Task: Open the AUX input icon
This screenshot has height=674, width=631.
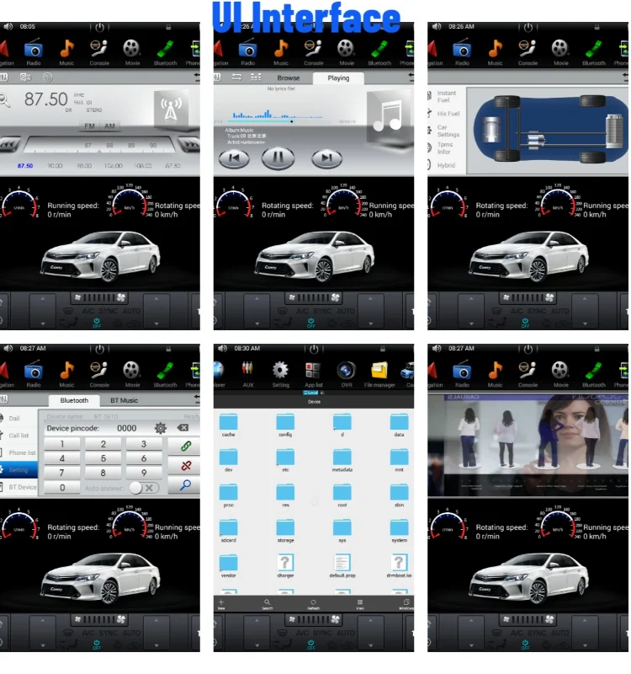Action: [x=247, y=371]
